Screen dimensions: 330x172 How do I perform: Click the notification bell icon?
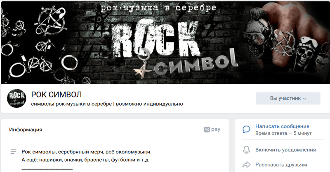[x=246, y=150]
